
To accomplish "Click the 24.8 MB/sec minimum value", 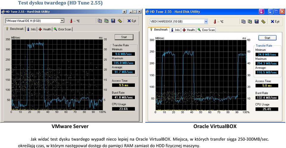I will [267, 54].
